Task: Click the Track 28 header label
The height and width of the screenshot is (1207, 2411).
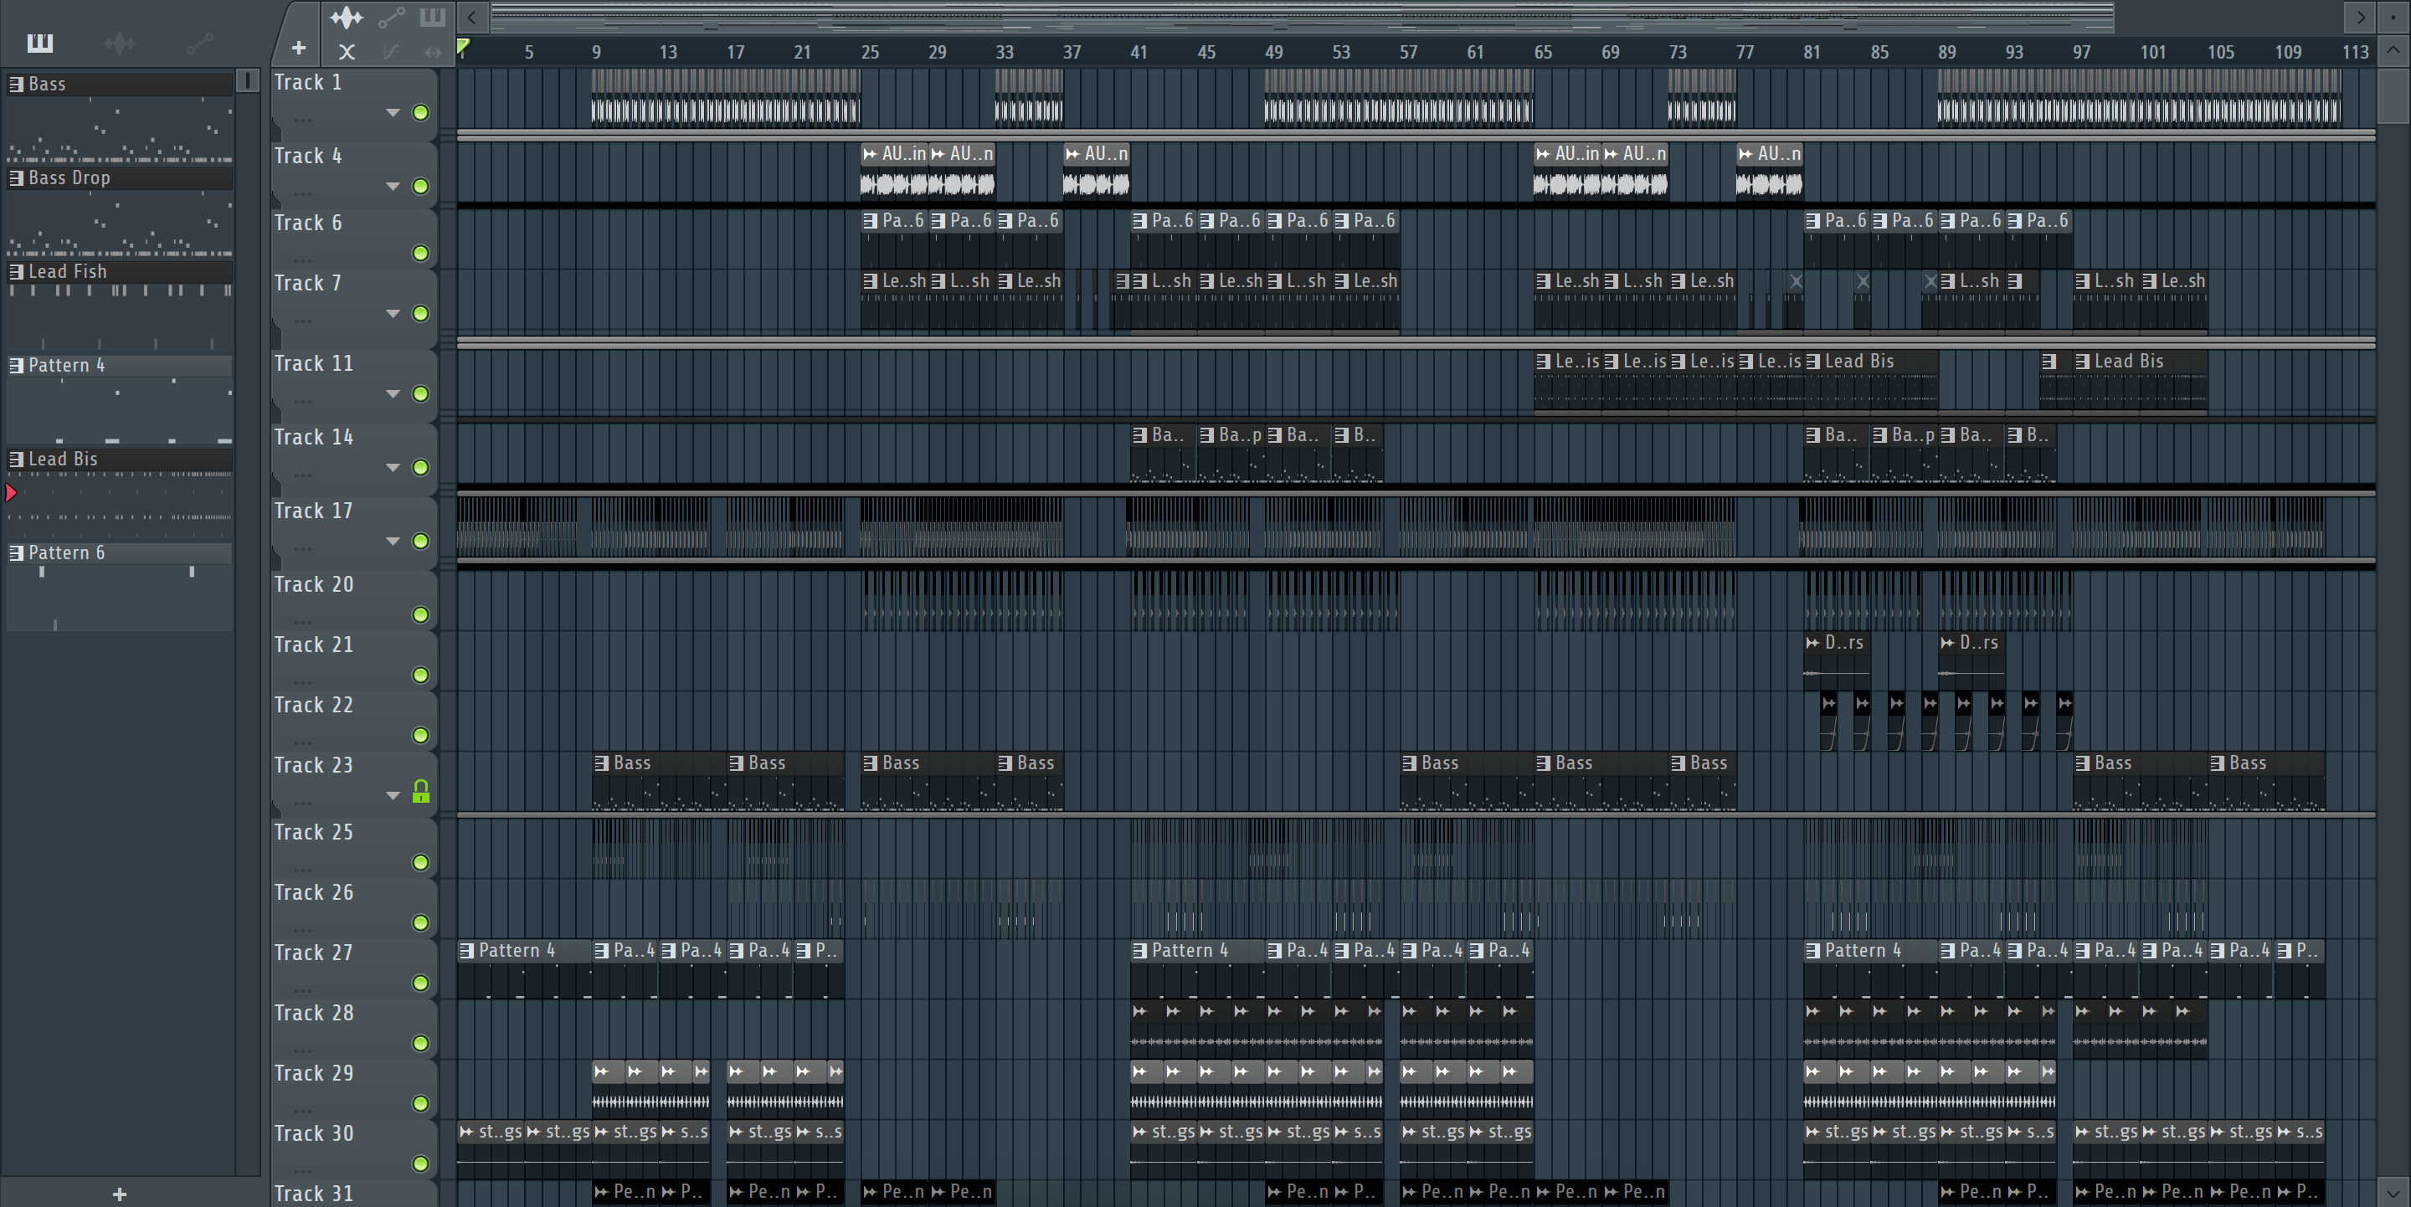Action: click(314, 1012)
